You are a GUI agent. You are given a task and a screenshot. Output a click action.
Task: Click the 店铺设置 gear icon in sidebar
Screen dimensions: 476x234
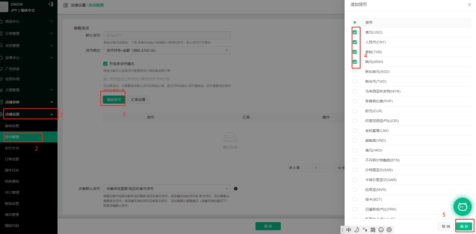2,114
